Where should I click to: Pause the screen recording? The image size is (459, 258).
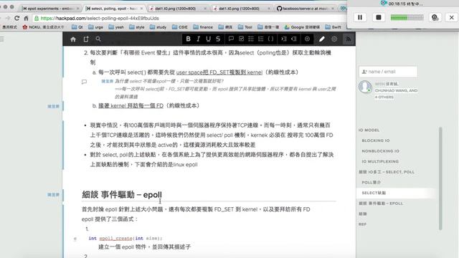tap(360, 17)
